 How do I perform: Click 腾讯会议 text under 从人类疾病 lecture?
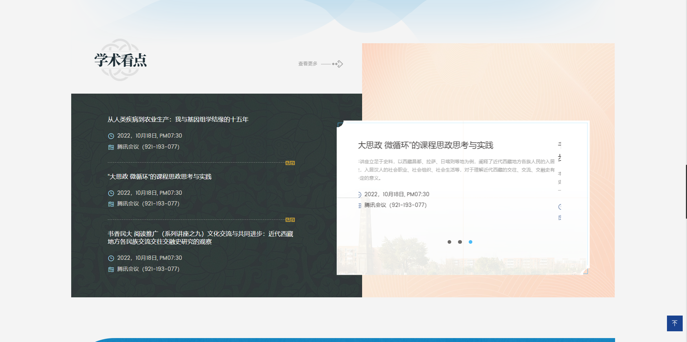tap(148, 147)
